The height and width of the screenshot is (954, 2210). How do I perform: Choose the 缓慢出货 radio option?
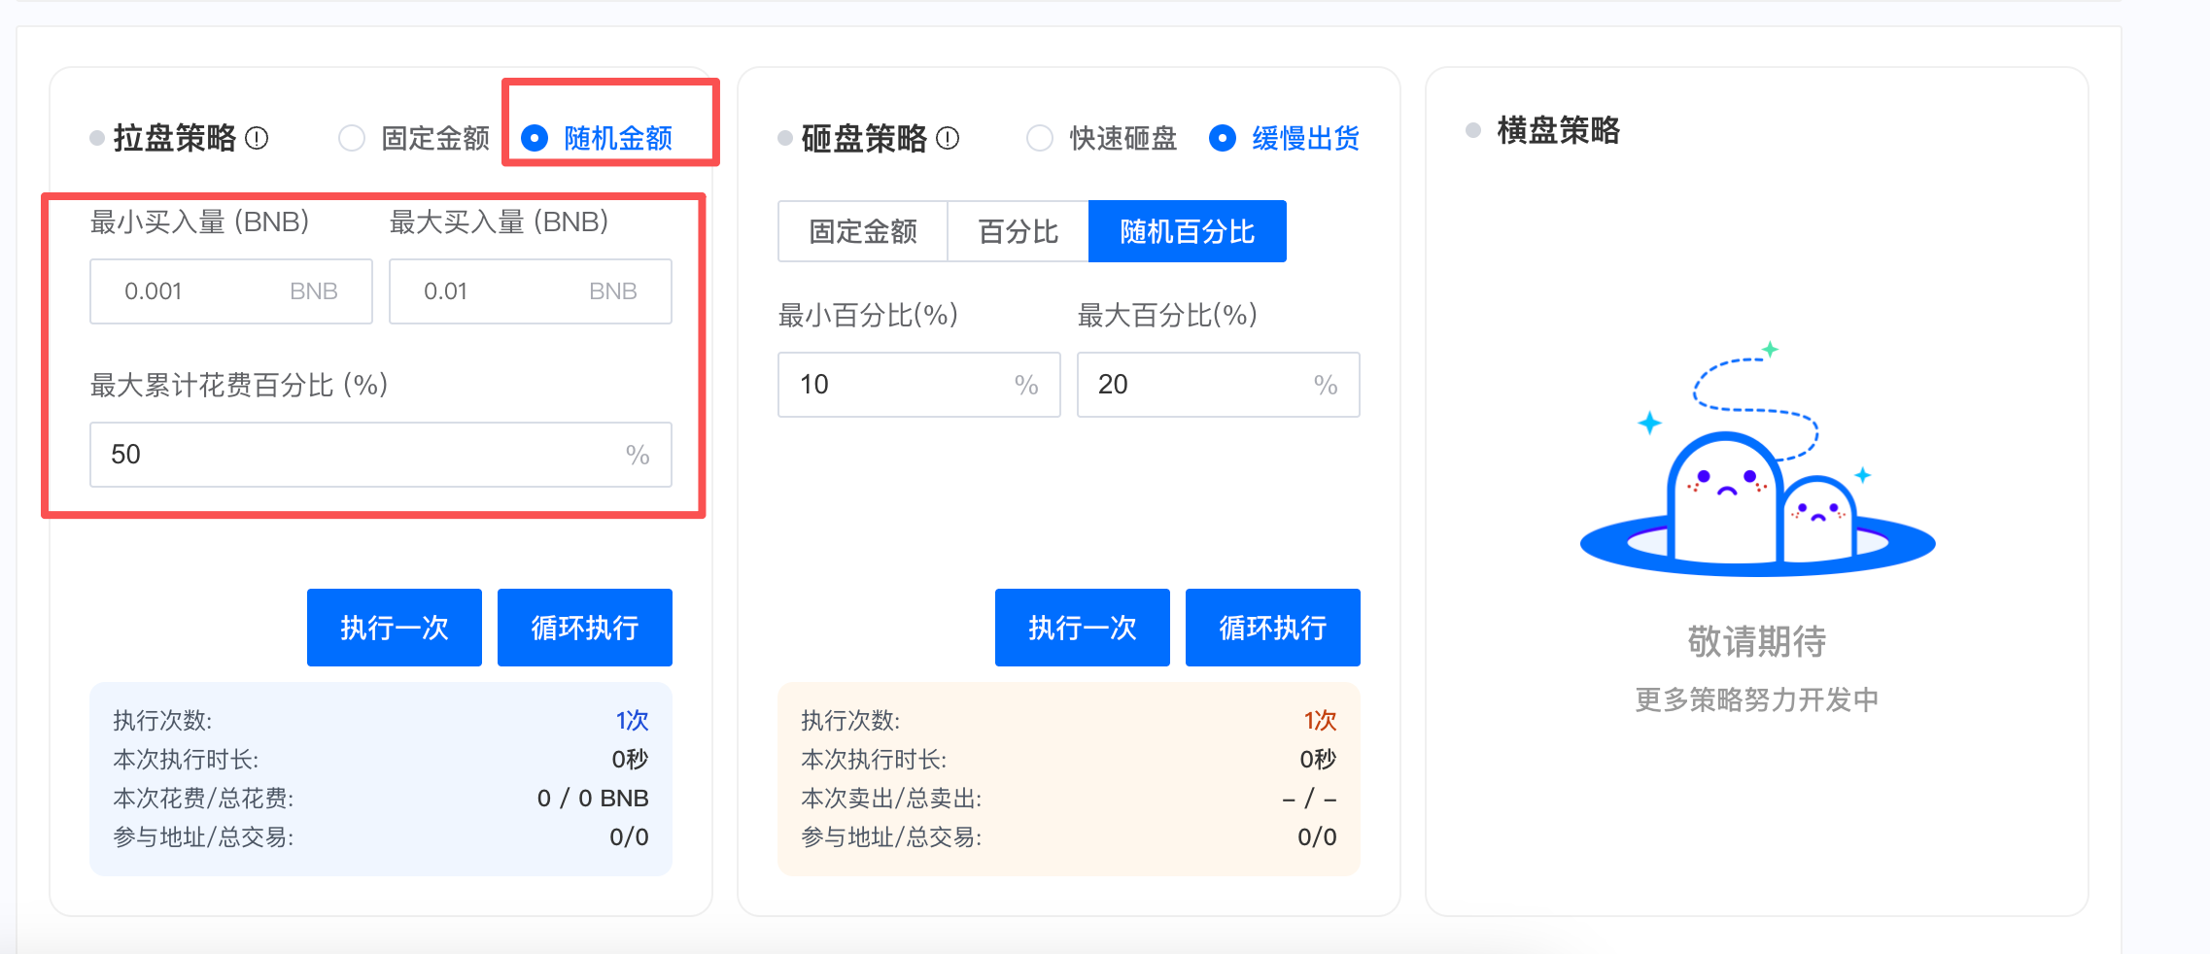1223,138
